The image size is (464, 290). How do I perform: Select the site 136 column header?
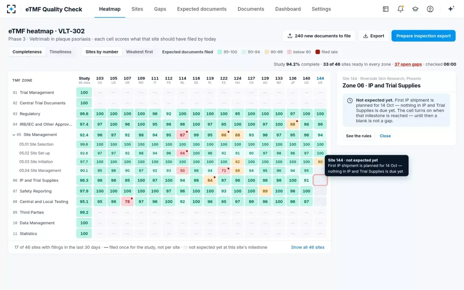tap(293, 80)
